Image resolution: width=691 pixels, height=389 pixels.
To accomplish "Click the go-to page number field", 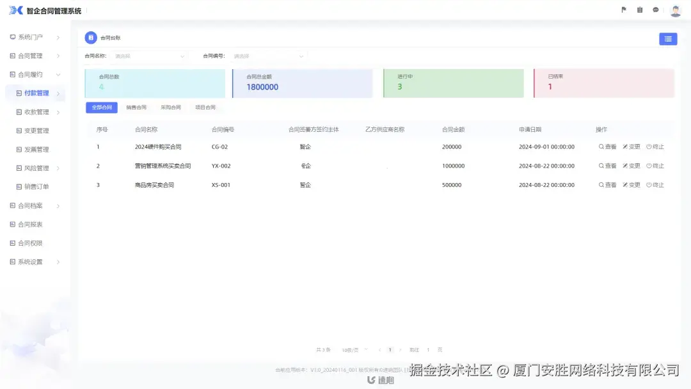I will 428,350.
